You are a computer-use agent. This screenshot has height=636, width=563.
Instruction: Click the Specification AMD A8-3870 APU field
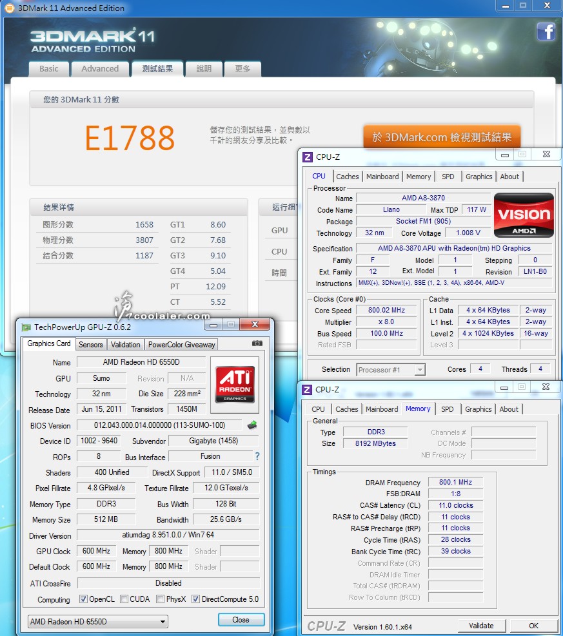click(454, 248)
